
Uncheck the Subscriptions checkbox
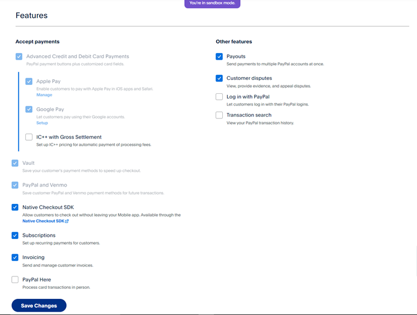[15, 235]
